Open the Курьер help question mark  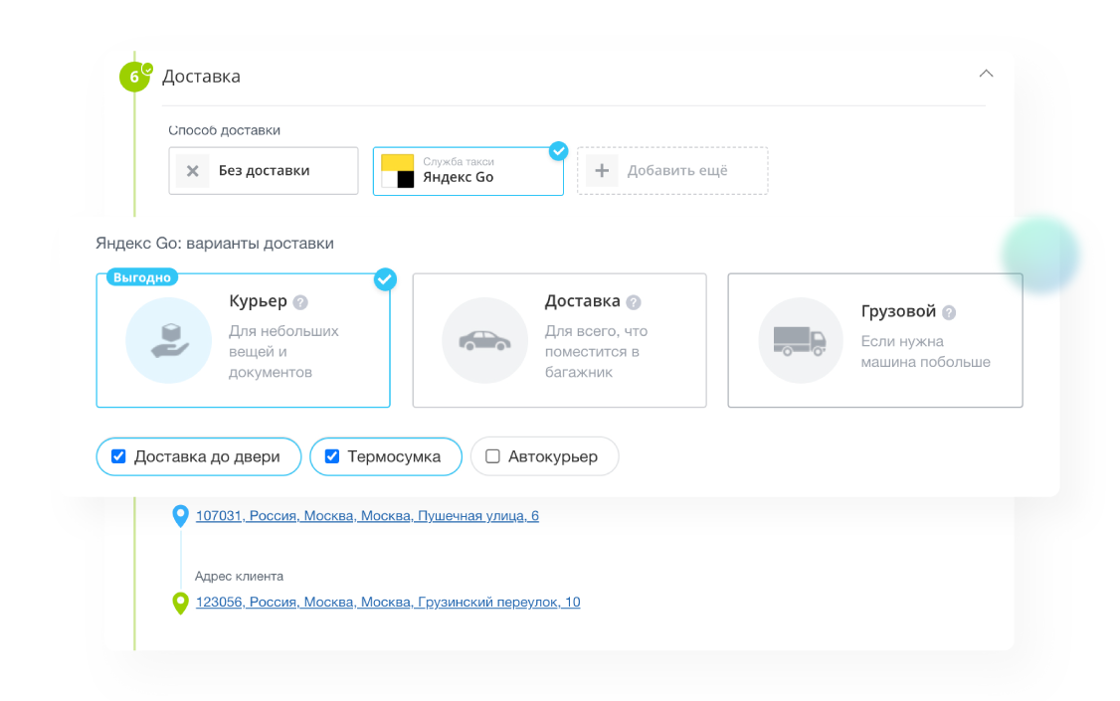pos(300,302)
